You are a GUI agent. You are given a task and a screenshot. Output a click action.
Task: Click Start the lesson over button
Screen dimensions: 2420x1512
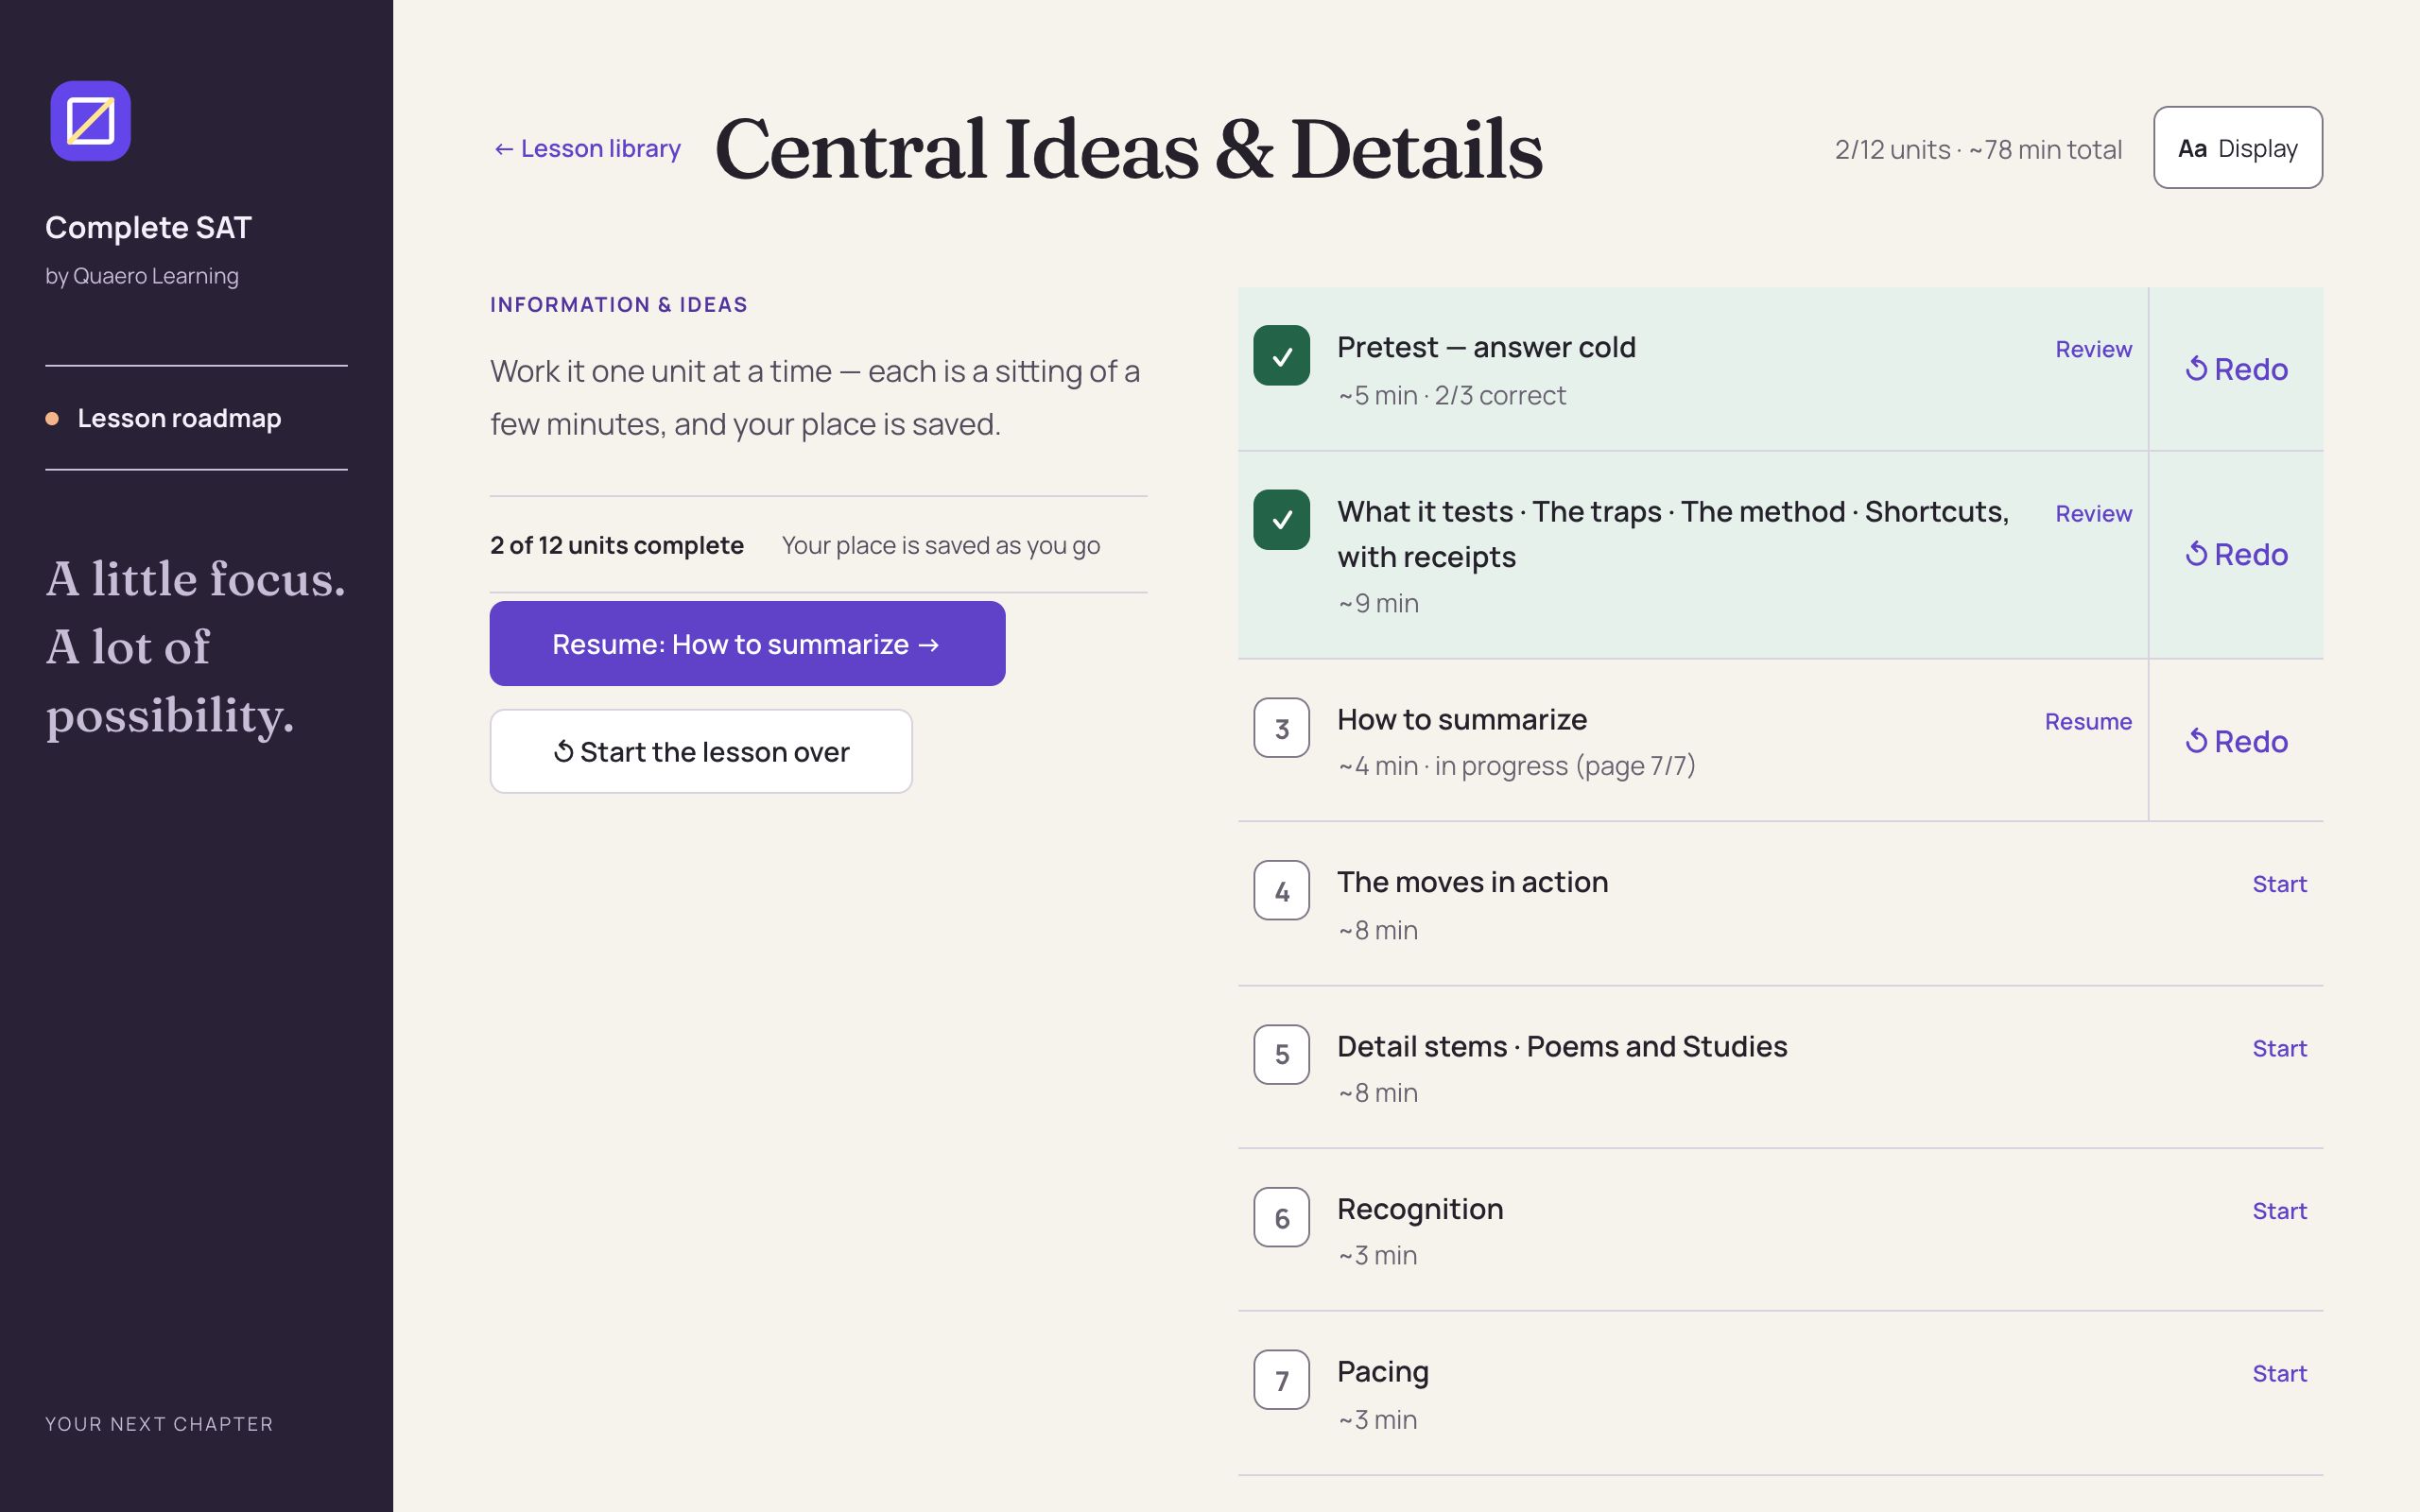pyautogui.click(x=701, y=752)
